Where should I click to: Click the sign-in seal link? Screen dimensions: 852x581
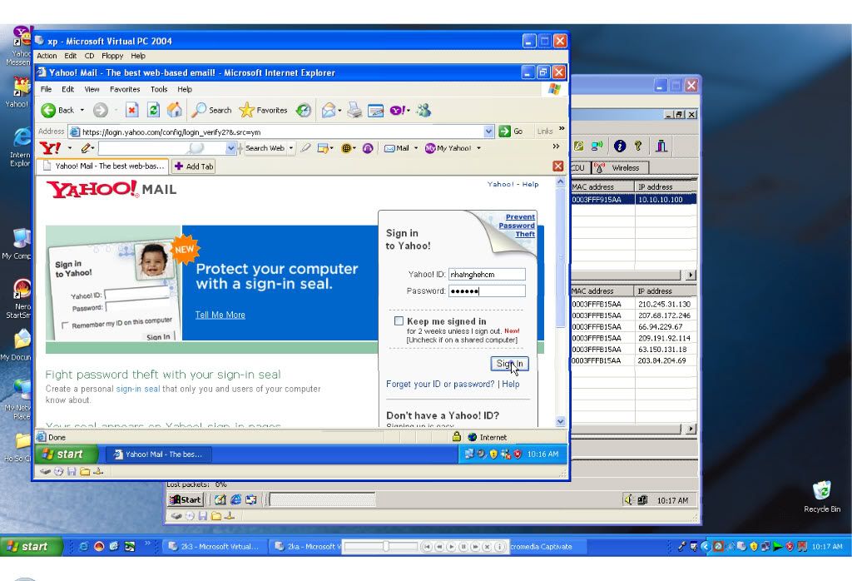click(138, 390)
